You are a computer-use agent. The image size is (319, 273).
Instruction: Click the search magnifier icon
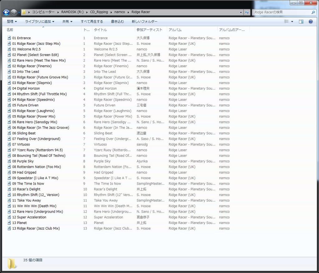coord(313,12)
